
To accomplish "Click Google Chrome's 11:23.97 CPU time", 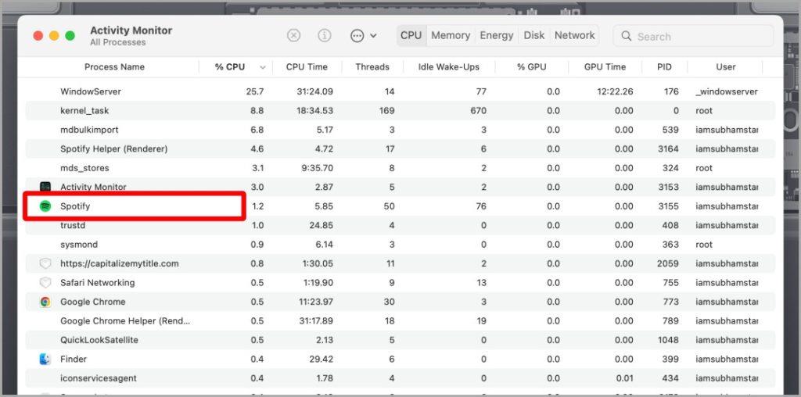I will point(316,302).
